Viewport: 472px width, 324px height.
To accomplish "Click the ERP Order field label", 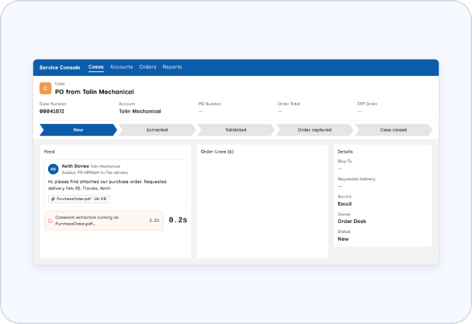I will click(x=367, y=104).
